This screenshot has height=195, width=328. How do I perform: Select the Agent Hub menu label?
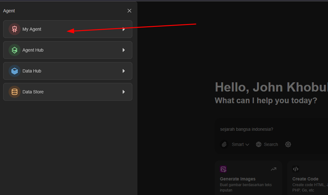tap(33, 50)
